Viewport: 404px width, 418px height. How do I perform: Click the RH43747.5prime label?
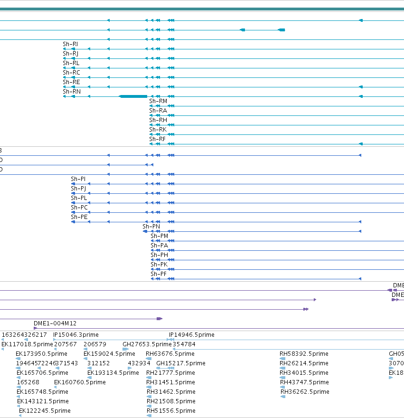pos(304,382)
